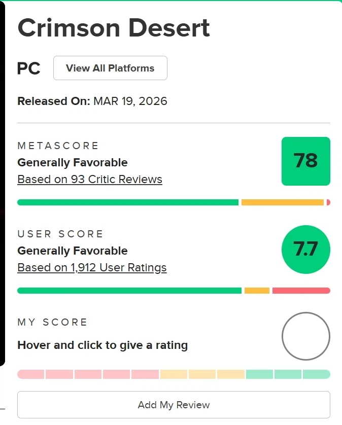Select yellow section of User Score distribution bar

click(x=257, y=291)
